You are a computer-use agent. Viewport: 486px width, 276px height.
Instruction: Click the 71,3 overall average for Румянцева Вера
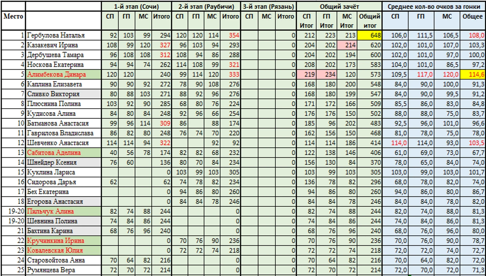point(472,270)
